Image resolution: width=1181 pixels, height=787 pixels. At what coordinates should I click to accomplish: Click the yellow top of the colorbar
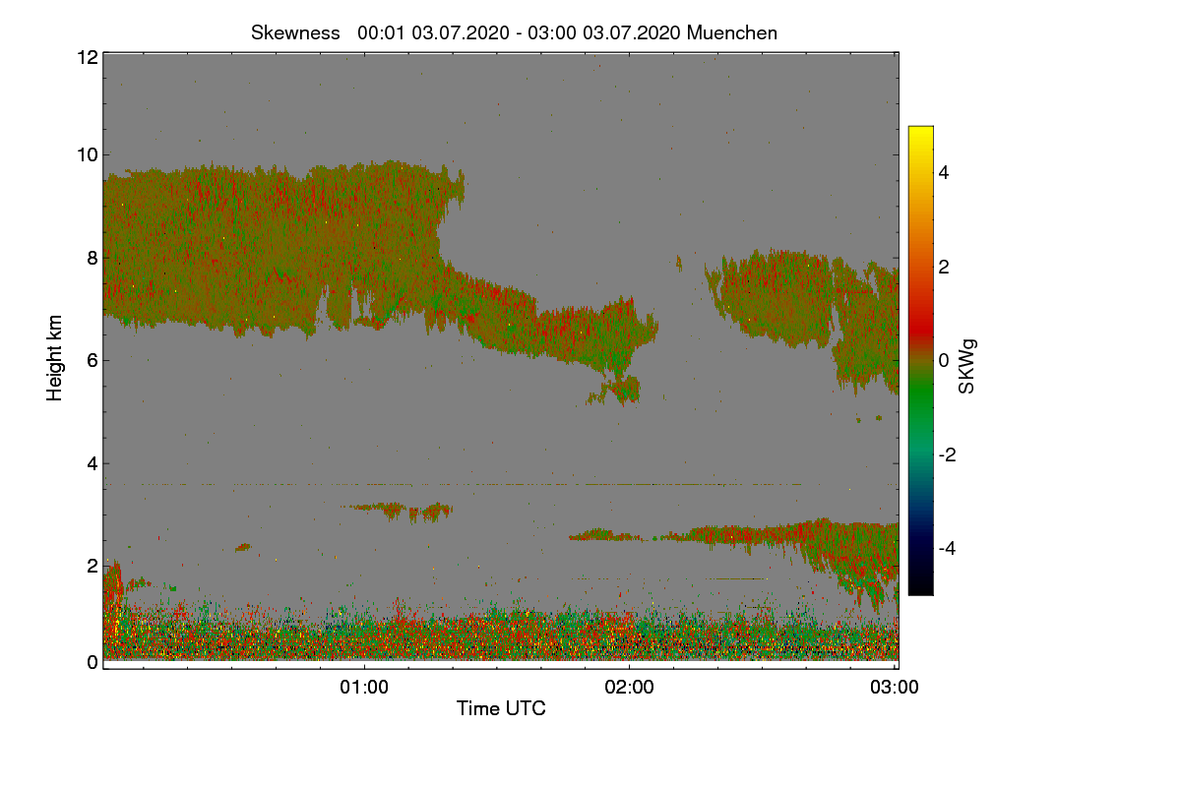point(920,136)
